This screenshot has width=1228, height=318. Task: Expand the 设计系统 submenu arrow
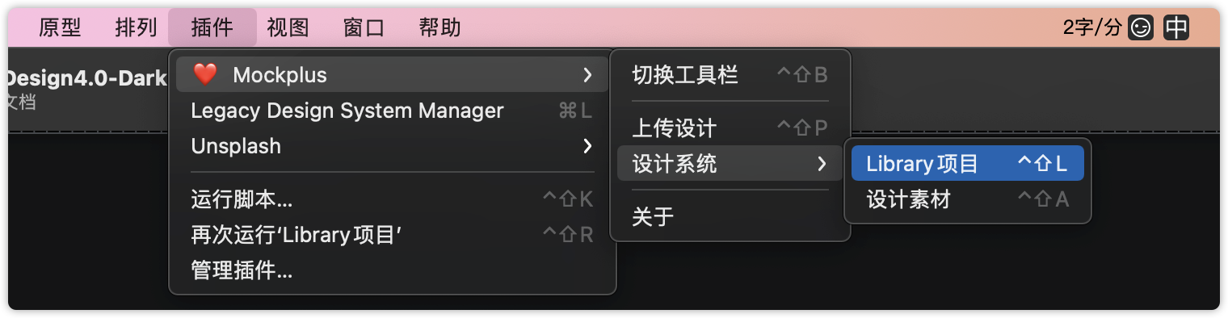tap(822, 164)
